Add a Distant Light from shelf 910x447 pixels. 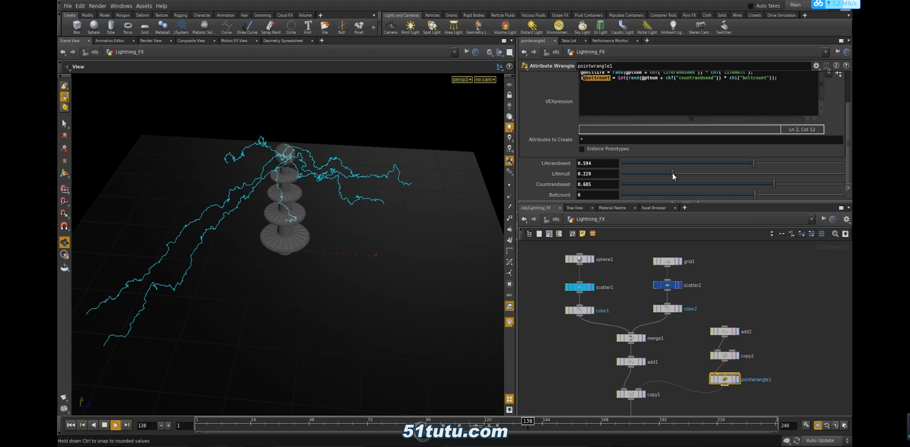point(532,27)
